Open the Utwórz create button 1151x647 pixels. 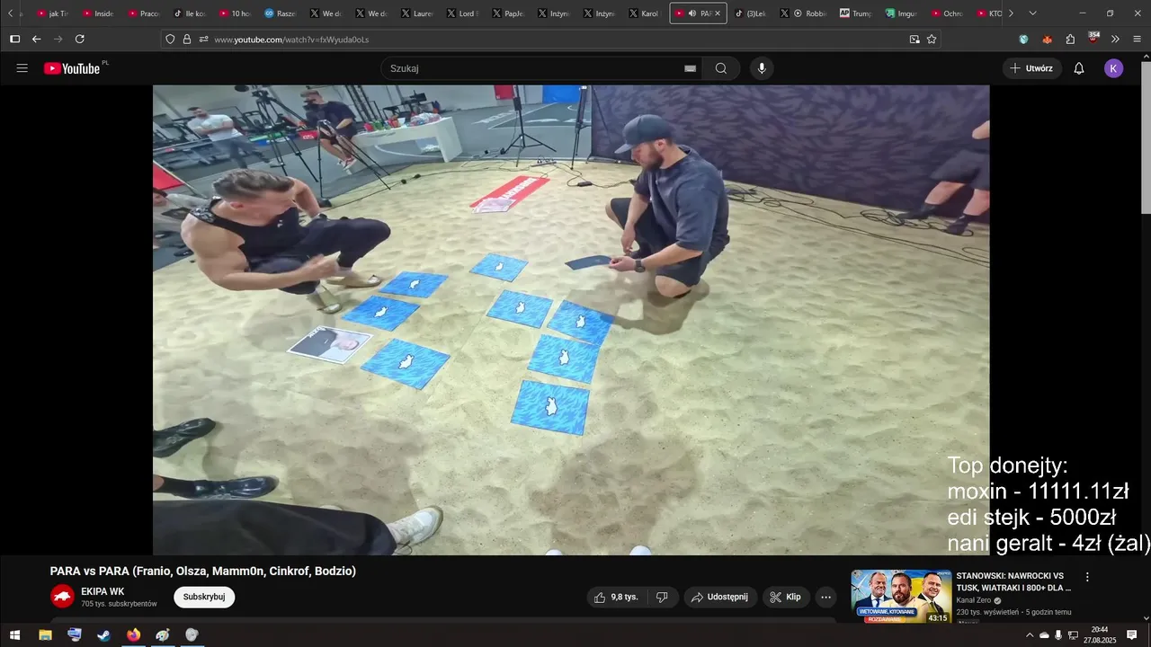[x=1031, y=68]
